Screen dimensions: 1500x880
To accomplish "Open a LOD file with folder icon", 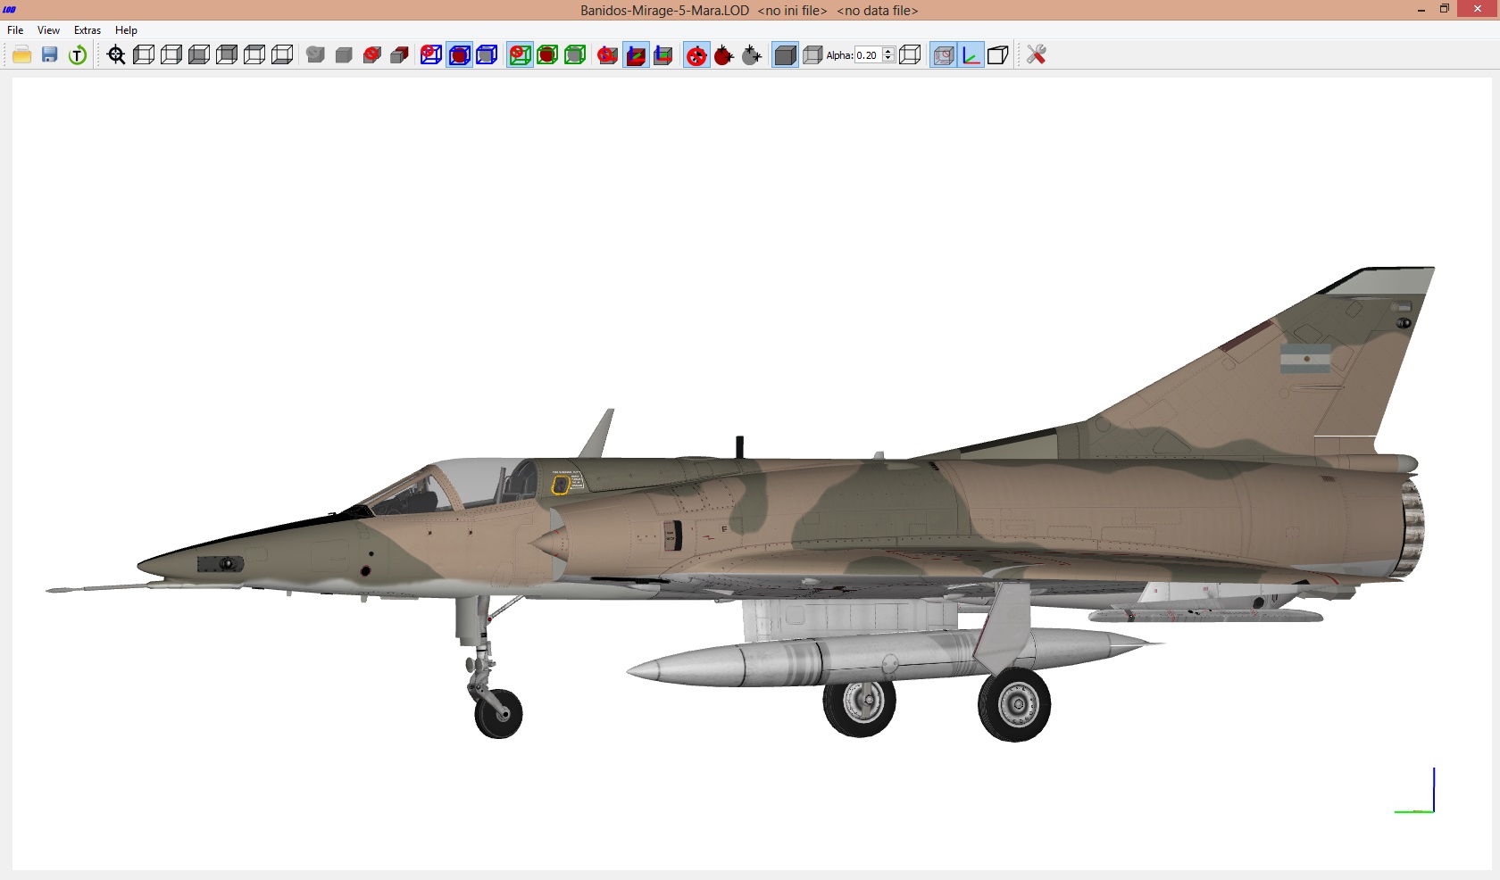I will (x=22, y=55).
